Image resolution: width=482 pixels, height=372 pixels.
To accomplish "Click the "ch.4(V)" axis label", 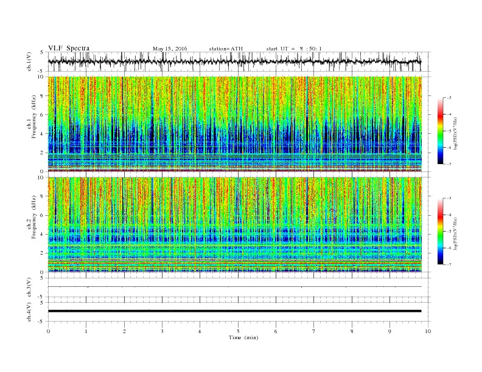I will point(29,312).
